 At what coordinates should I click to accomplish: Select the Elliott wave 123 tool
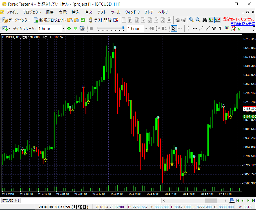233,28
